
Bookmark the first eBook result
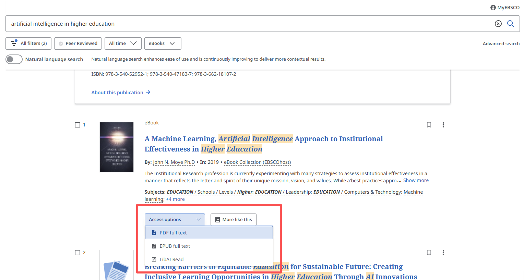[429, 125]
